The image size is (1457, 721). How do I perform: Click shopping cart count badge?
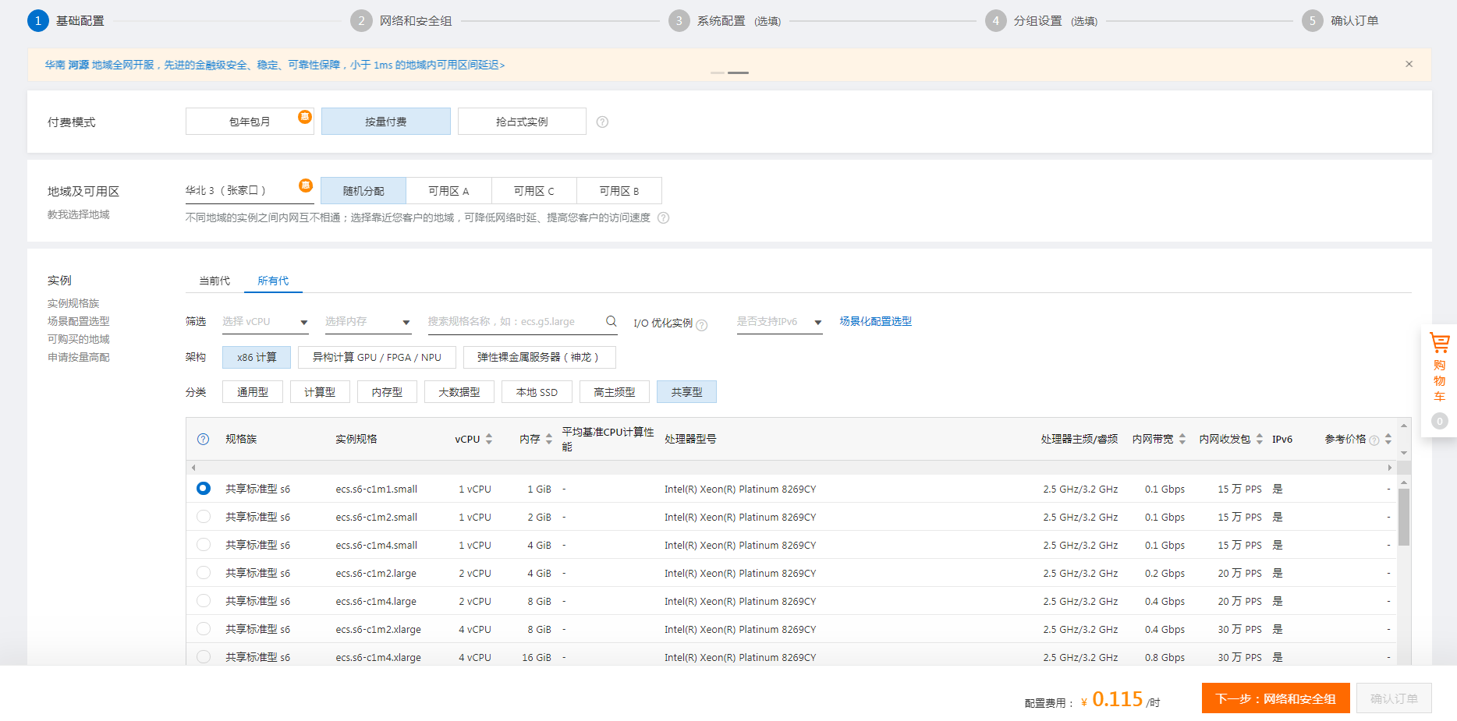click(1440, 421)
